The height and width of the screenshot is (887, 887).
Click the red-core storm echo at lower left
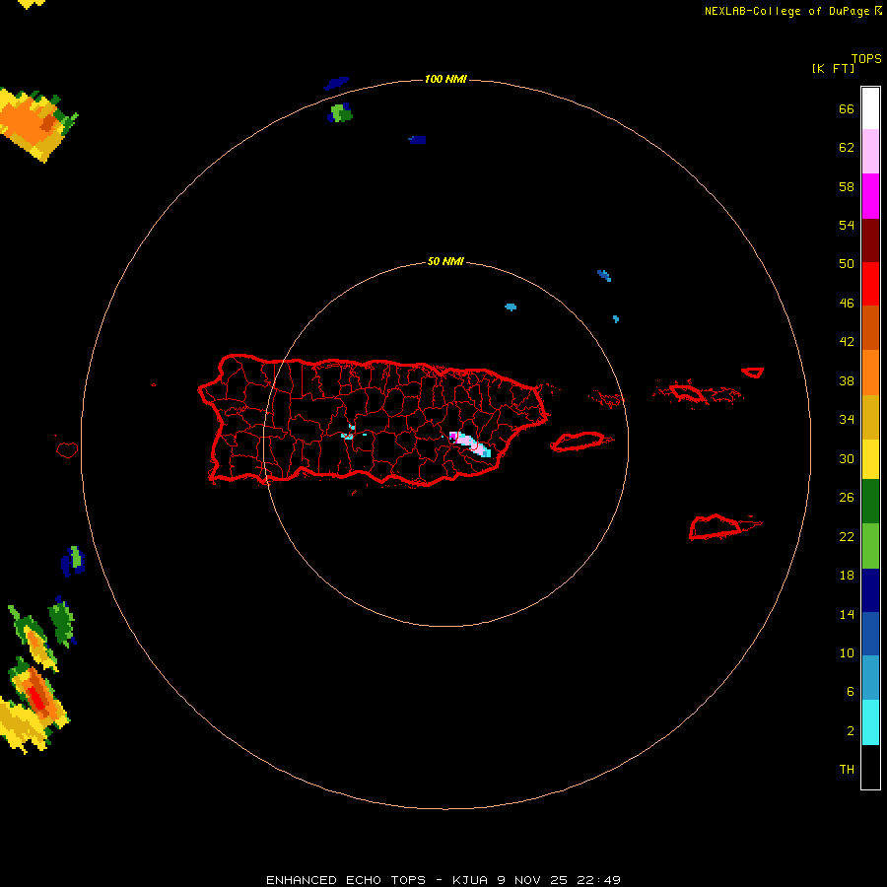coord(37,696)
